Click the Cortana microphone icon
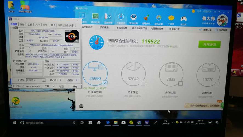The image size is (243, 137). click(74, 122)
